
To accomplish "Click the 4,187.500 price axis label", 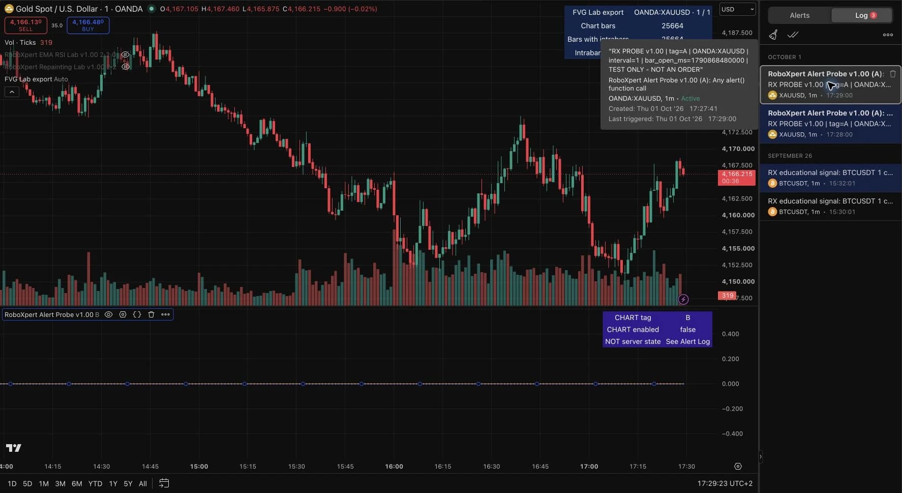I will (737, 33).
